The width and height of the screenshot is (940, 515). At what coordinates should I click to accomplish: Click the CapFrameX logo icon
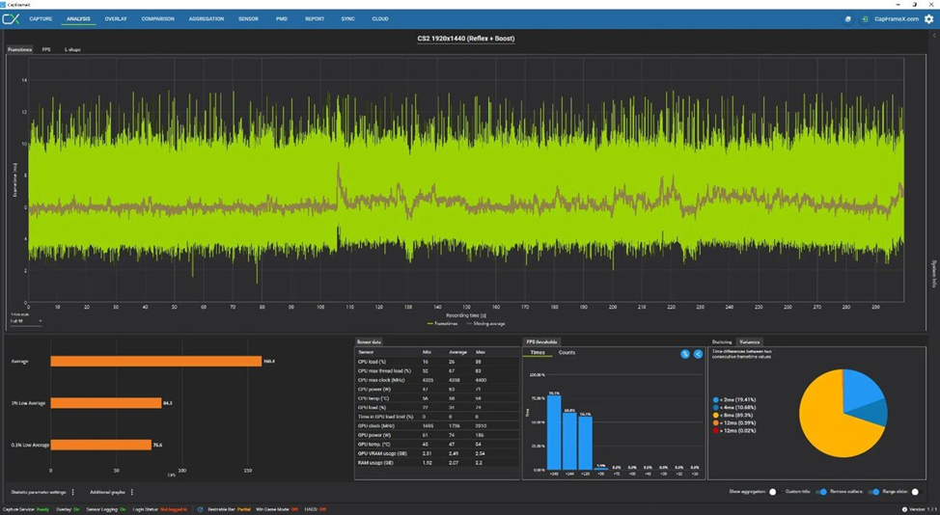11,19
